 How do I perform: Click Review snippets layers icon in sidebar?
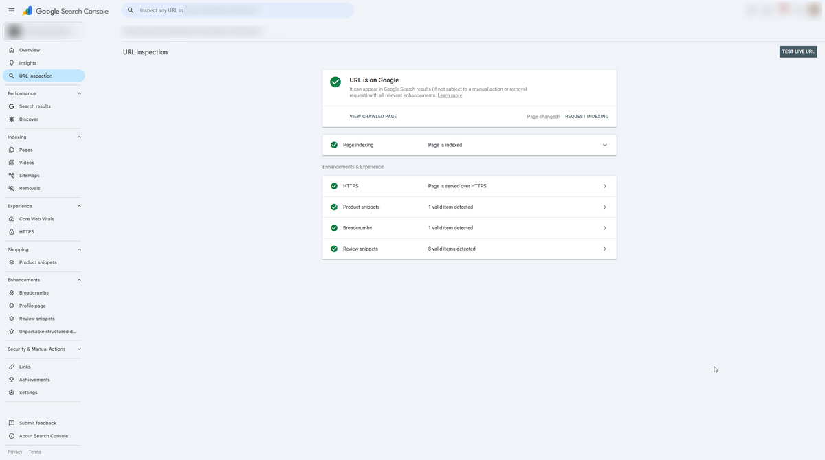coord(12,319)
